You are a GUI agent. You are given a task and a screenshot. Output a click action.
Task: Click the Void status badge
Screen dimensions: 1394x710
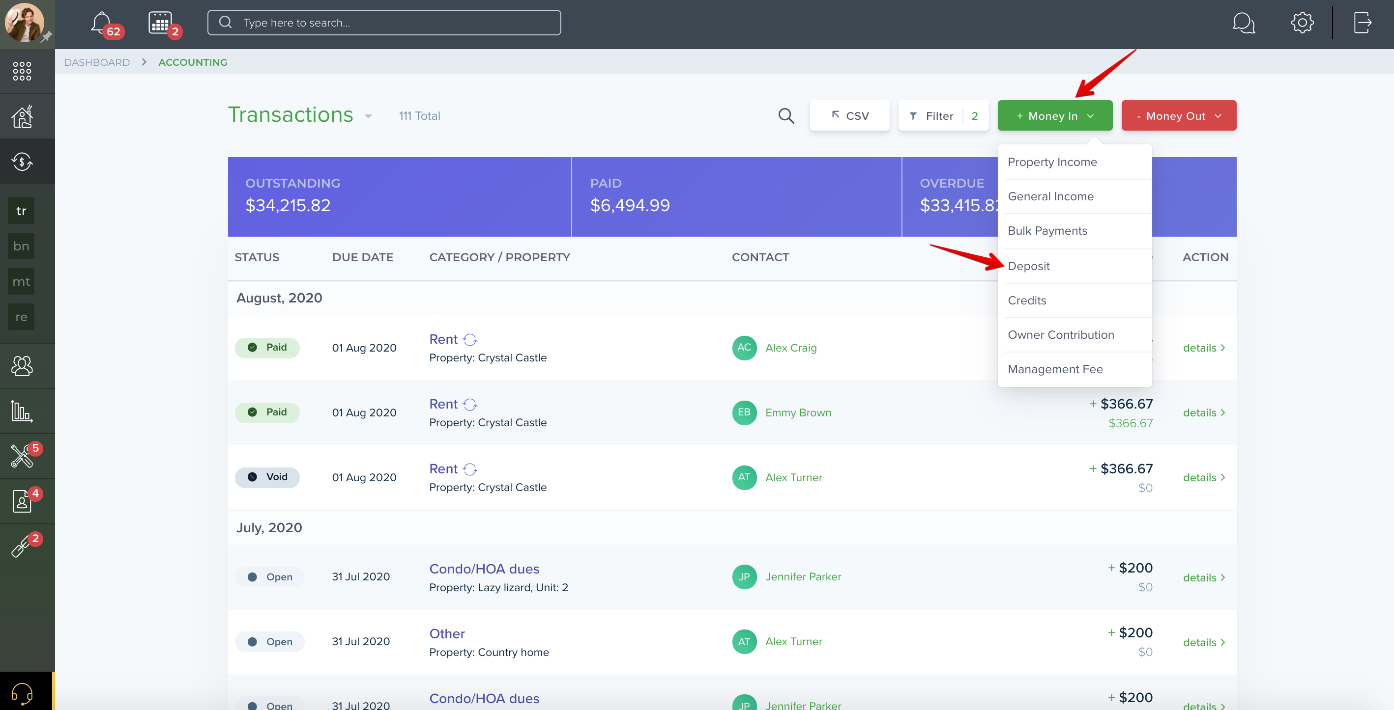(x=267, y=477)
